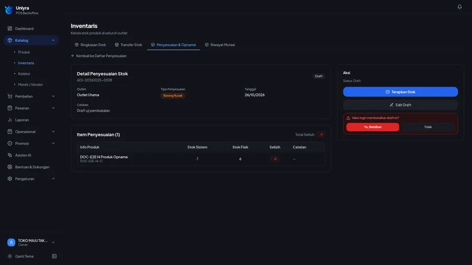
Task: Open Bantuan & Dukungan menu item
Action: tap(31, 167)
